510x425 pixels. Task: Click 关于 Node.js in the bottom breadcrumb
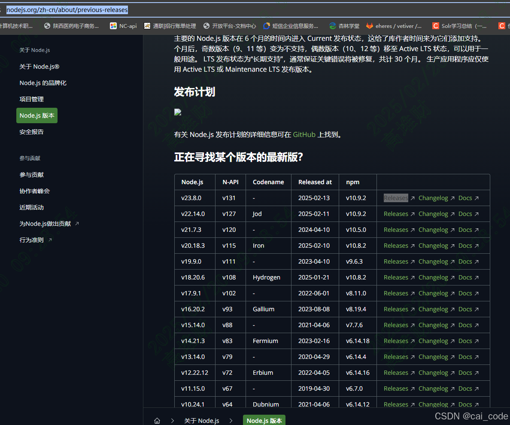tap(202, 420)
